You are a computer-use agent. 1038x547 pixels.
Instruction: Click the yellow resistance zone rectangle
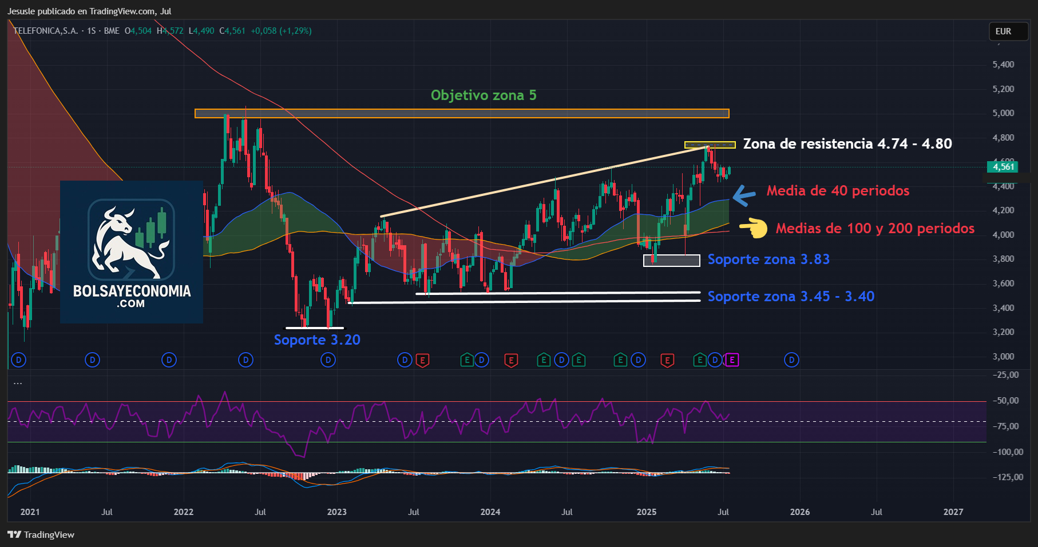pos(710,145)
